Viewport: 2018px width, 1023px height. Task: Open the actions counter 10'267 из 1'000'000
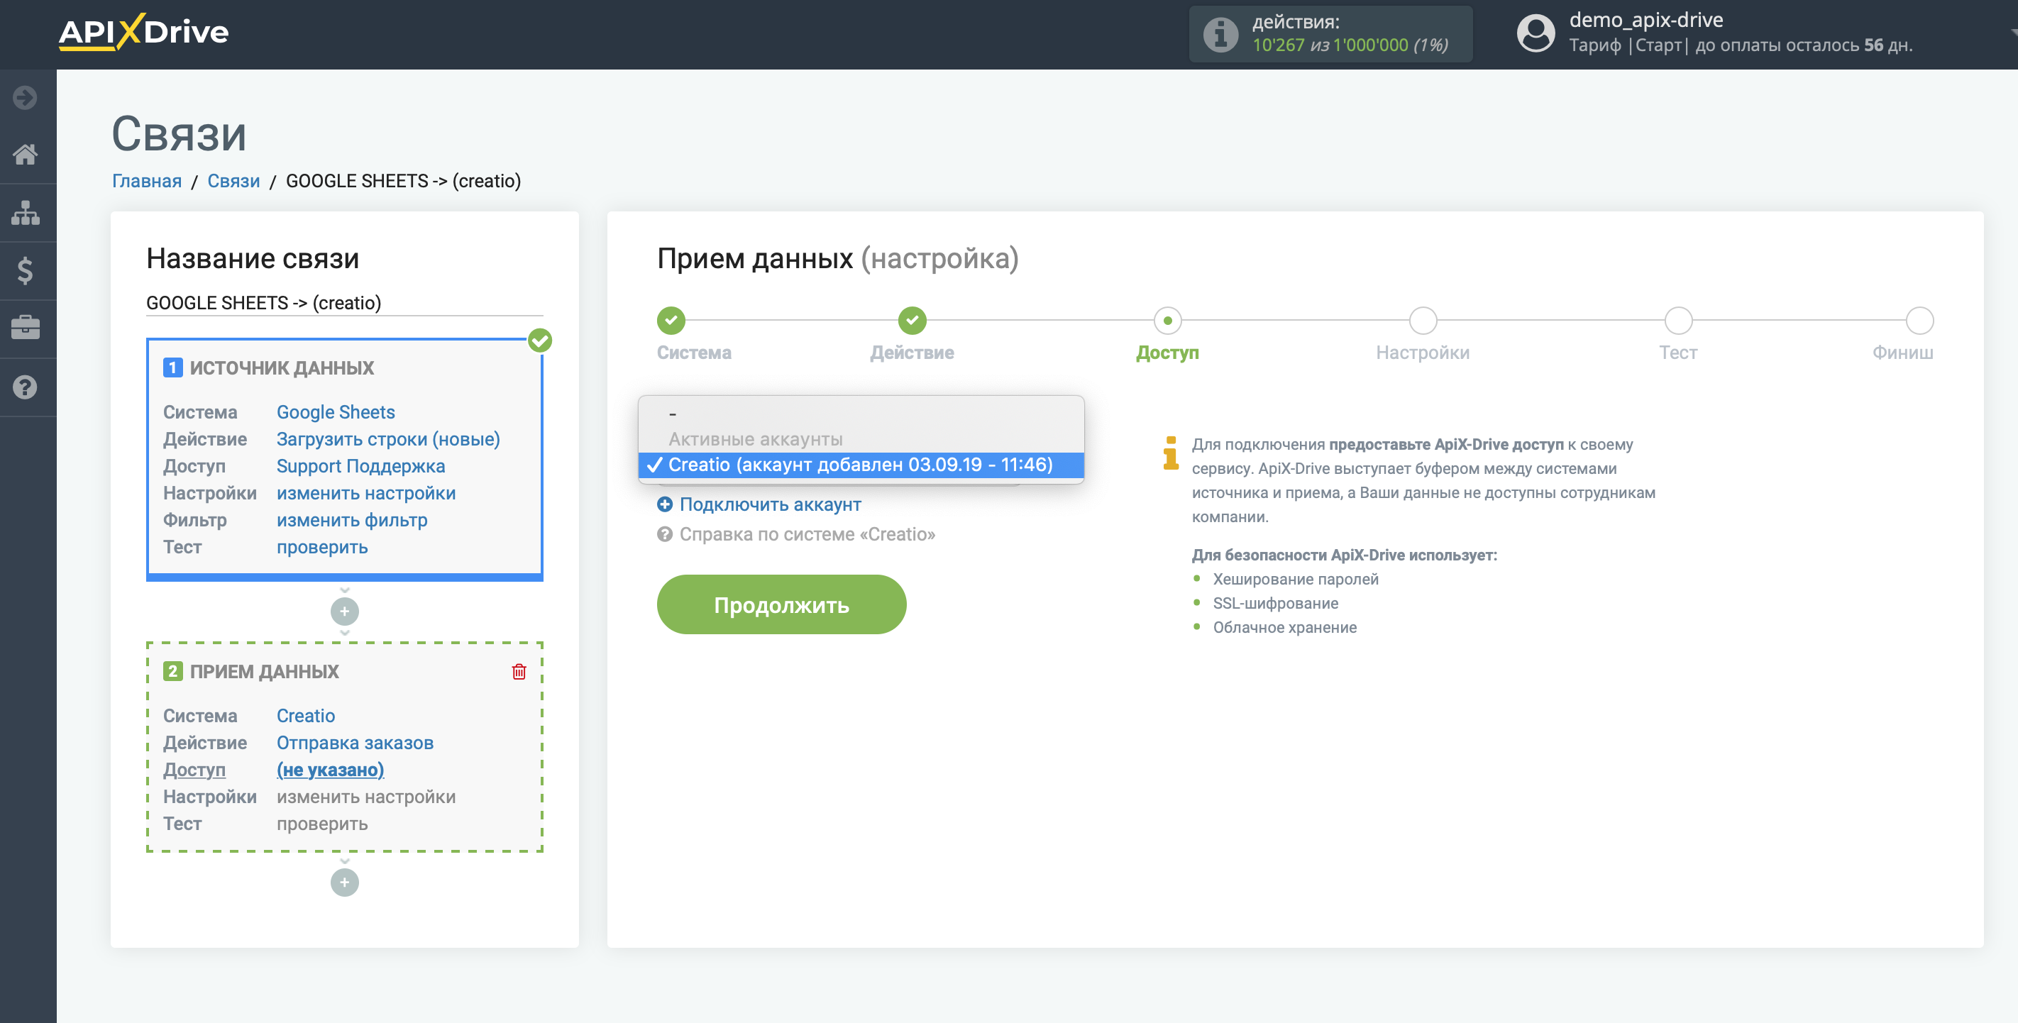click(x=1350, y=45)
